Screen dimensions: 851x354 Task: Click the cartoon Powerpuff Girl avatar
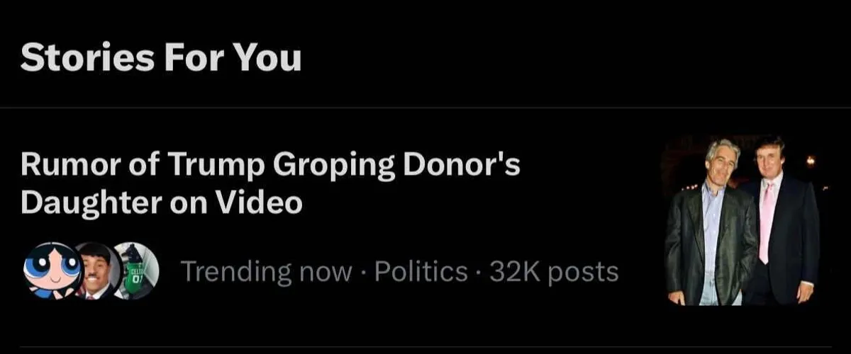pyautogui.click(x=52, y=272)
